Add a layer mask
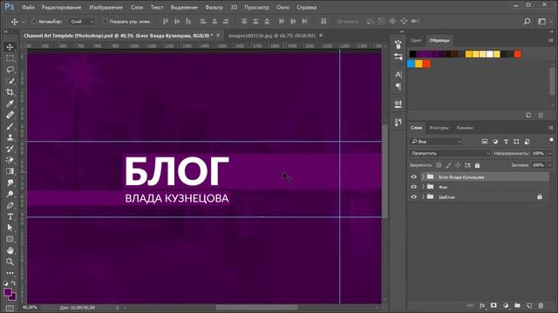Screen dimensions: 558x313 (494, 305)
